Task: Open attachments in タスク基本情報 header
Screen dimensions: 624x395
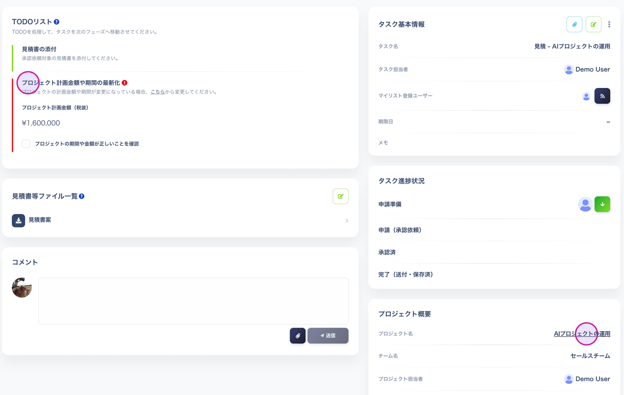Action: tap(575, 24)
